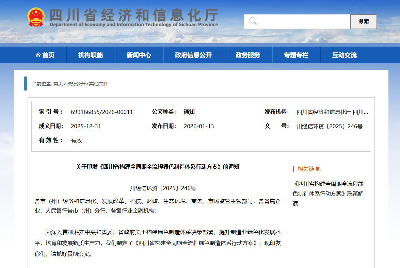Open the 政策解读 related link
The width and height of the screenshot is (400, 268).
point(328,194)
